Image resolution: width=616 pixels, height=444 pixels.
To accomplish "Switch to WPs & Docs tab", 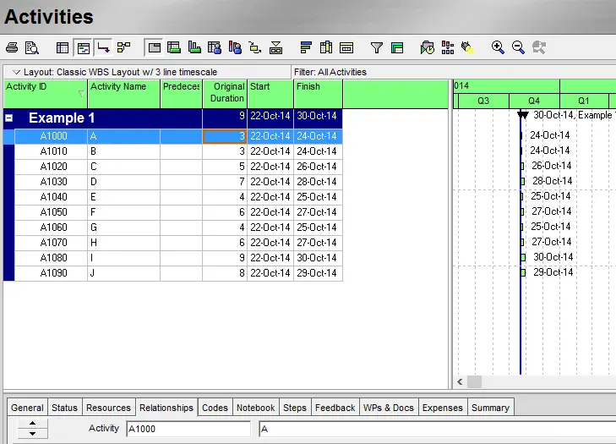I will tap(389, 408).
